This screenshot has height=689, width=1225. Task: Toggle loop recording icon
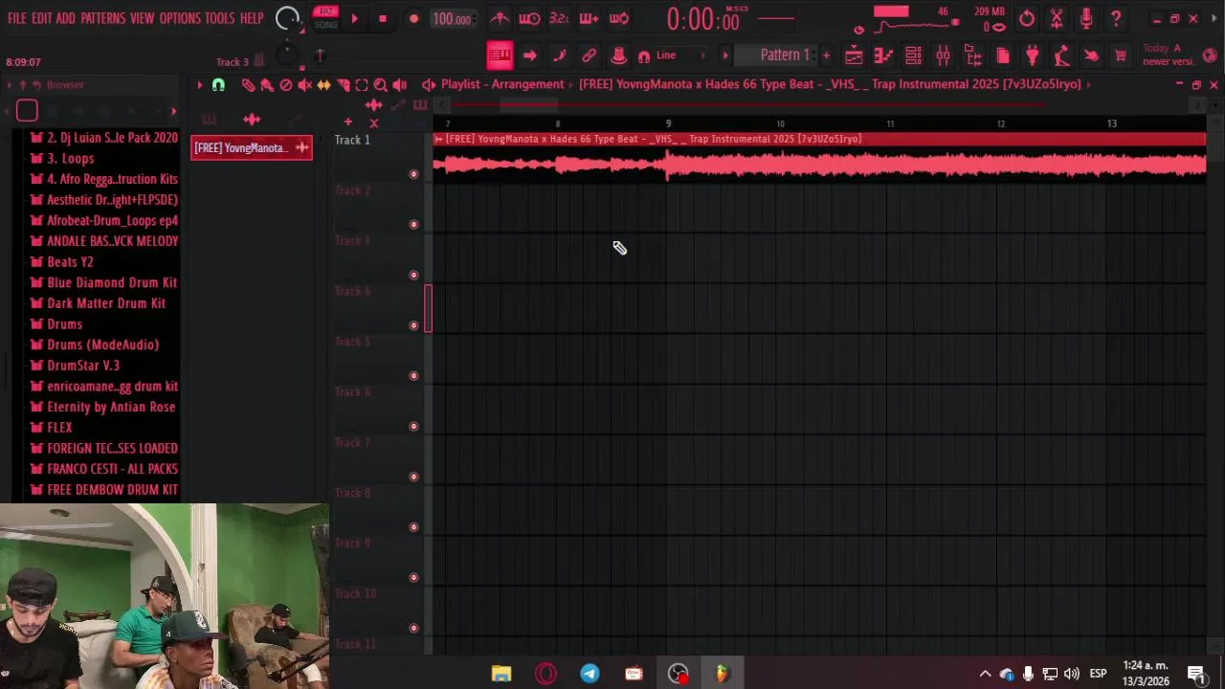click(619, 18)
